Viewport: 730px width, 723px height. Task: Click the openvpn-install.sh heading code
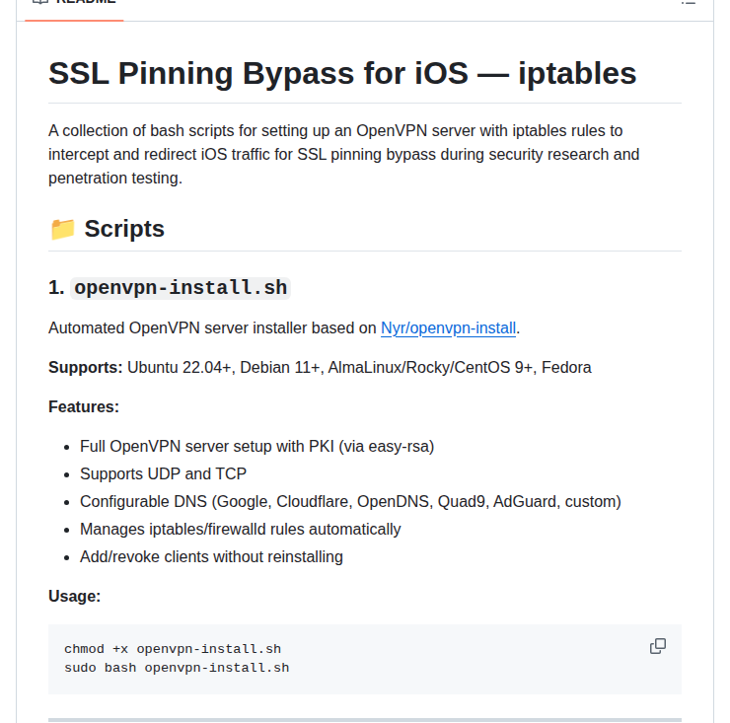[181, 288]
